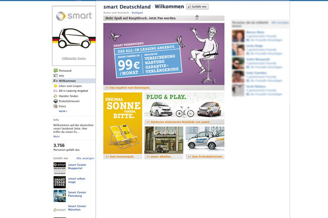Expand the MEHR dropdown in sidebar
The height and width of the screenshot is (218, 328).
63,111
